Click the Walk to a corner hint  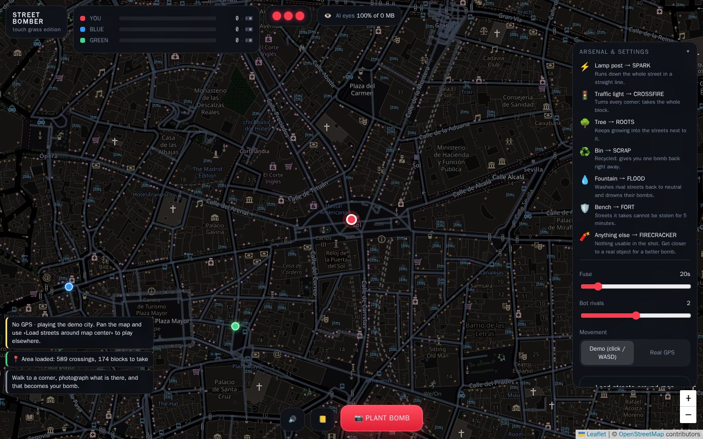pyautogui.click(x=80, y=382)
